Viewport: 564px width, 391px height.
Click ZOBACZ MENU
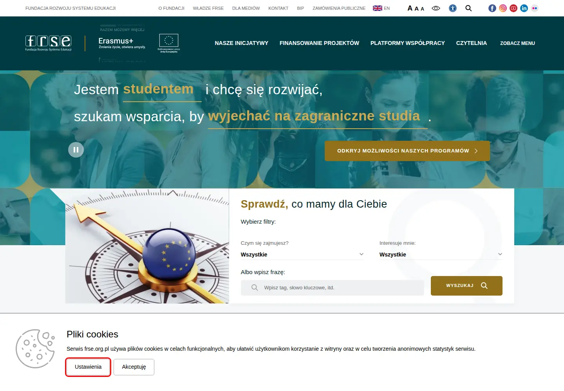point(517,43)
